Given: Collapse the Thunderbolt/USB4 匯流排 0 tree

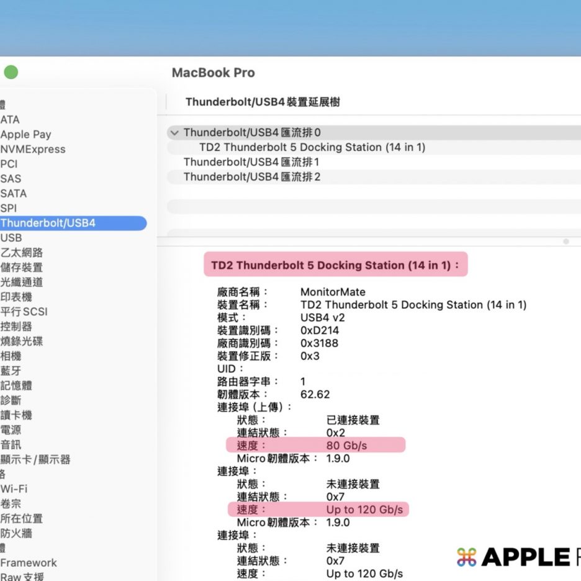Looking at the screenshot, I should pos(174,133).
